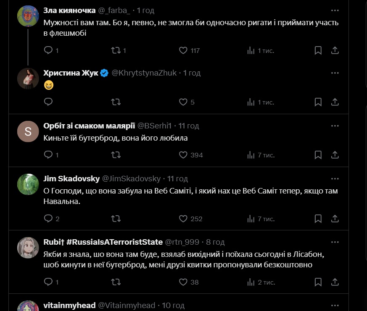Reply to Jim Skadovsky's tweet
Image resolution: width=367 pixels, height=311 pixels.
pos(48,219)
